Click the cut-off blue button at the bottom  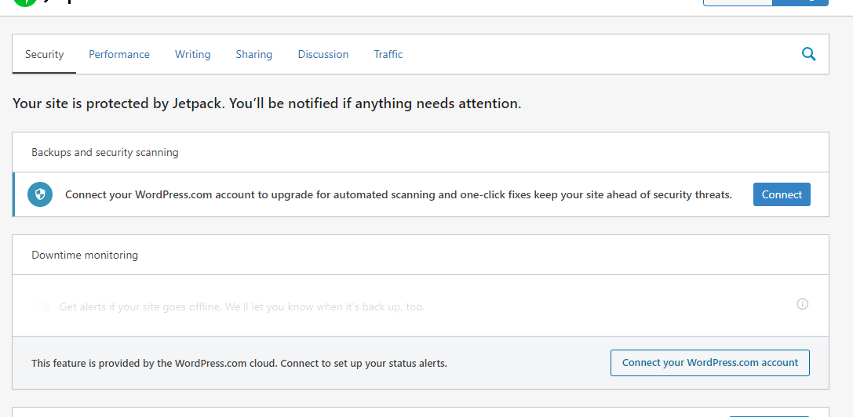769,416
